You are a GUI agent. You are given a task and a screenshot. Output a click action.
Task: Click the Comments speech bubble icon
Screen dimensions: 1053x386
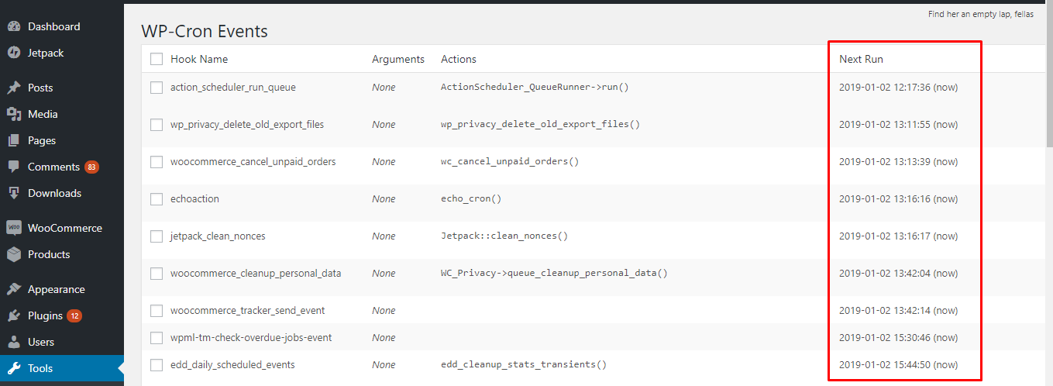tap(14, 167)
